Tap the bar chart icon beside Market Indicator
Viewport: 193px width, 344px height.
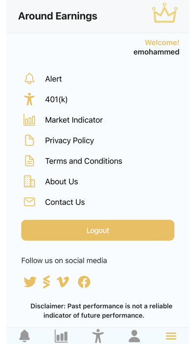pos(29,120)
